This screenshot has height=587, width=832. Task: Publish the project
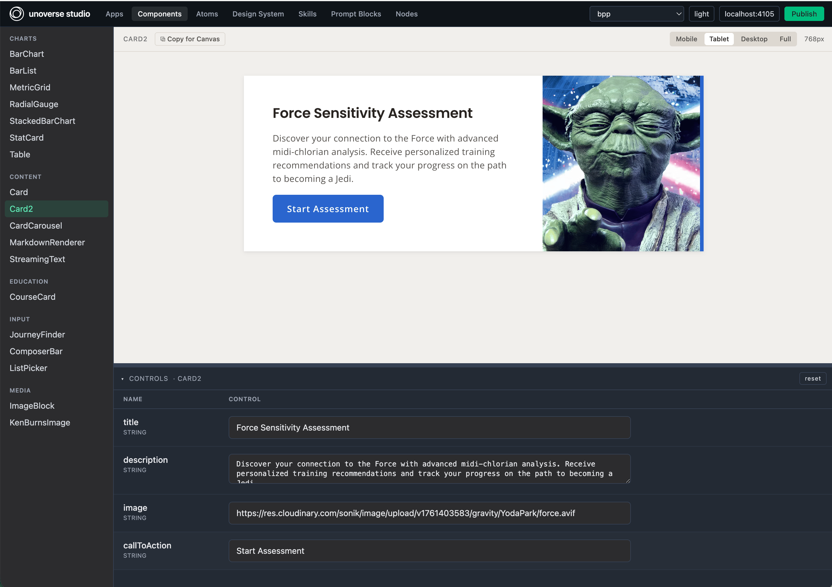804,14
